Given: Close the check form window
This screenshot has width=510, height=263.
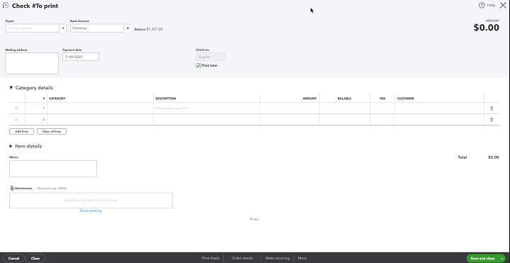Looking at the screenshot, I should pos(503,5).
